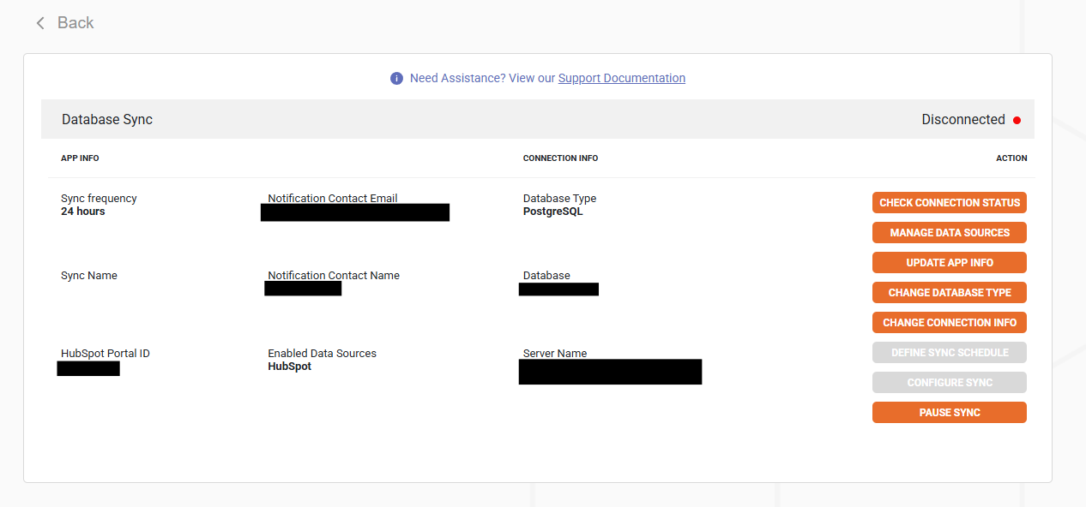Image resolution: width=1086 pixels, height=507 pixels.
Task: Click the Notification Contact Email label
Action: coord(333,199)
